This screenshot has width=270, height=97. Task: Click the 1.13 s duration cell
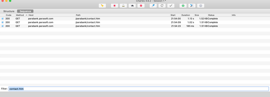pyautogui.click(x=191, y=18)
